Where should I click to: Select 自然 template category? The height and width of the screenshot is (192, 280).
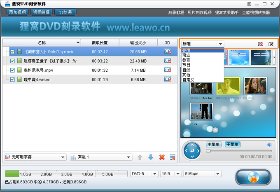[203, 70]
